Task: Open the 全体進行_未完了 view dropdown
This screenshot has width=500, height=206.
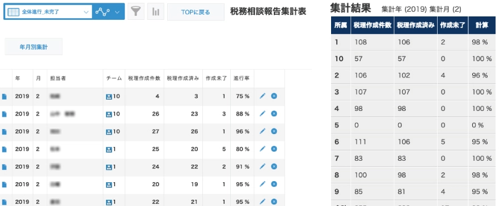Action: tap(48, 12)
